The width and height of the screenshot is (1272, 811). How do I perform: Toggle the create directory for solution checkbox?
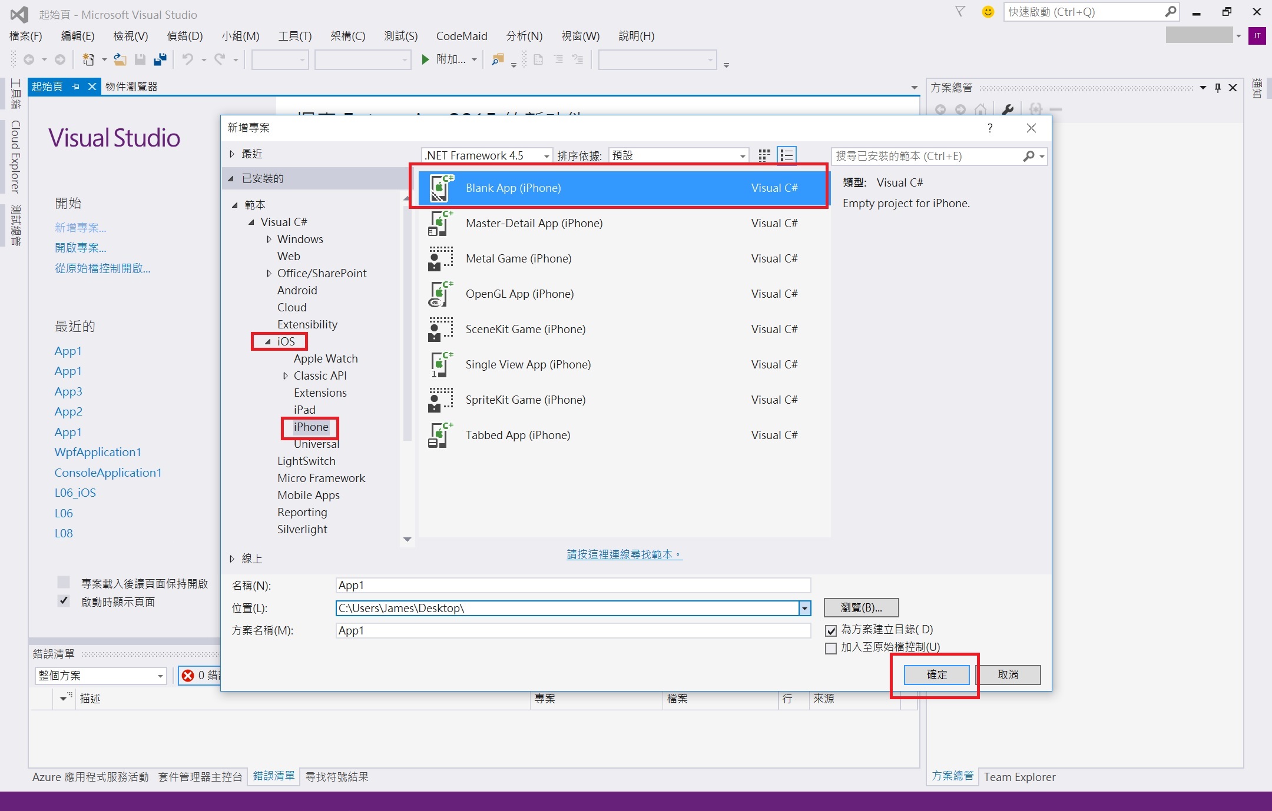[831, 630]
